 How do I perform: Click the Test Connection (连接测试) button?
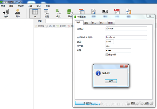[x=88, y=103]
